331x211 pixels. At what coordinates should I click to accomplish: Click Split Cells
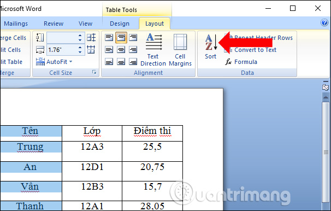(x=10, y=50)
